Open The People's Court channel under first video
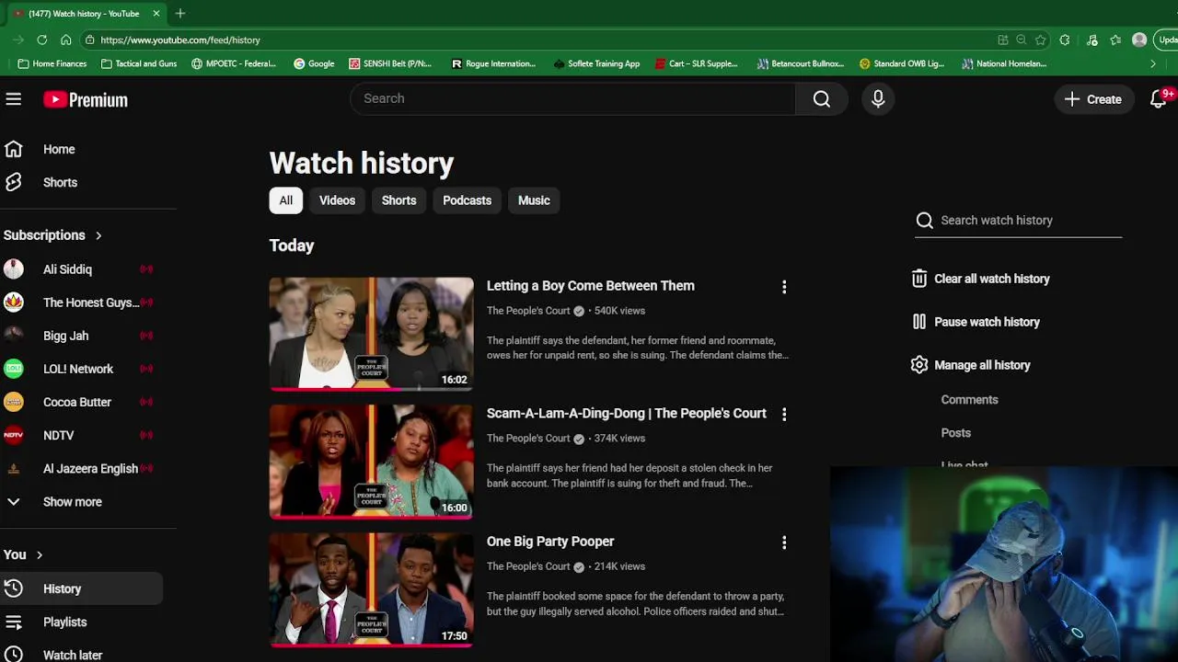This screenshot has width=1178, height=662. (x=528, y=311)
